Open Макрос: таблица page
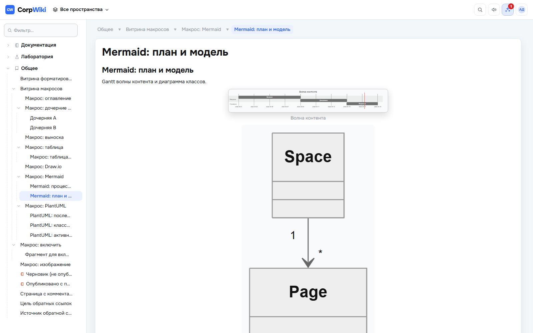 pyautogui.click(x=44, y=147)
